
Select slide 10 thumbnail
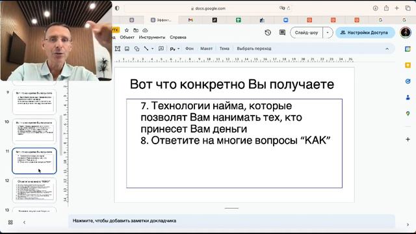click(x=34, y=131)
